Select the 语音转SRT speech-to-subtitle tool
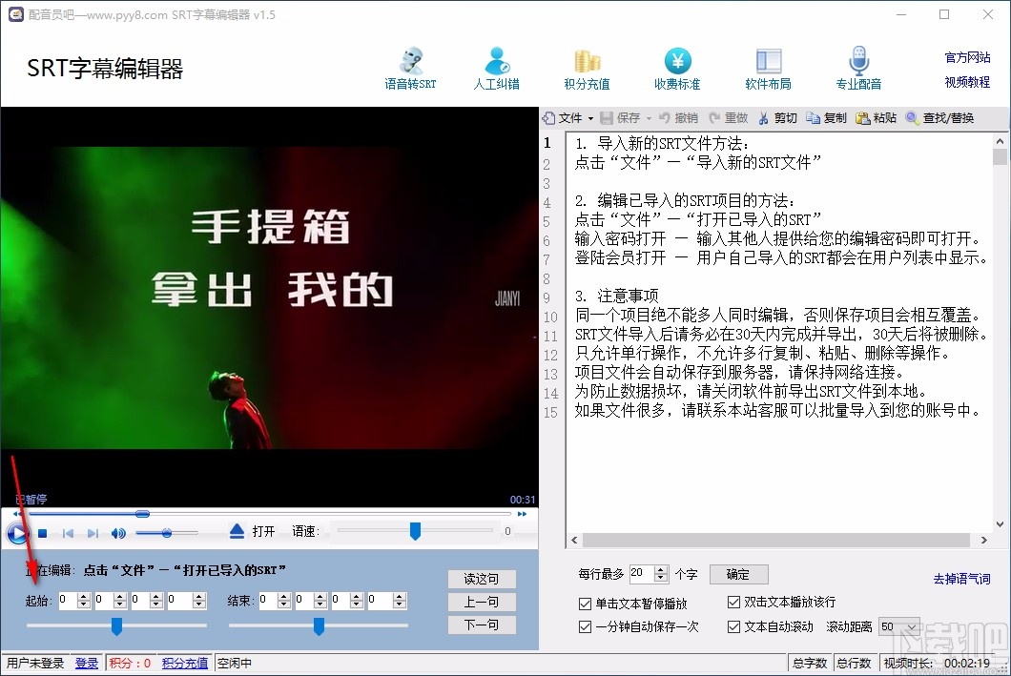 tap(410, 67)
